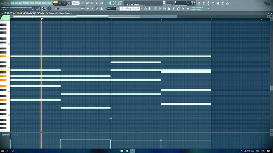
Task: Open the piano roll view icon
Action: (150, 8)
